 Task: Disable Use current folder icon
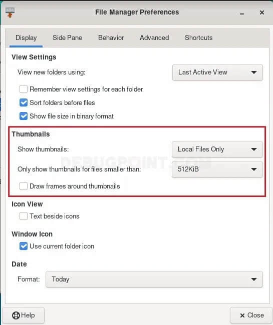tap(23, 246)
